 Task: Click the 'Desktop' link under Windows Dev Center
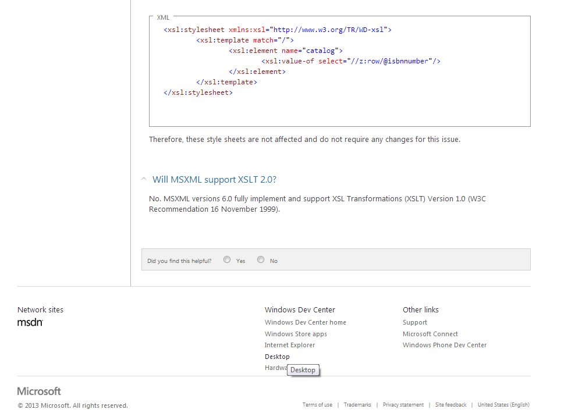[x=277, y=356]
